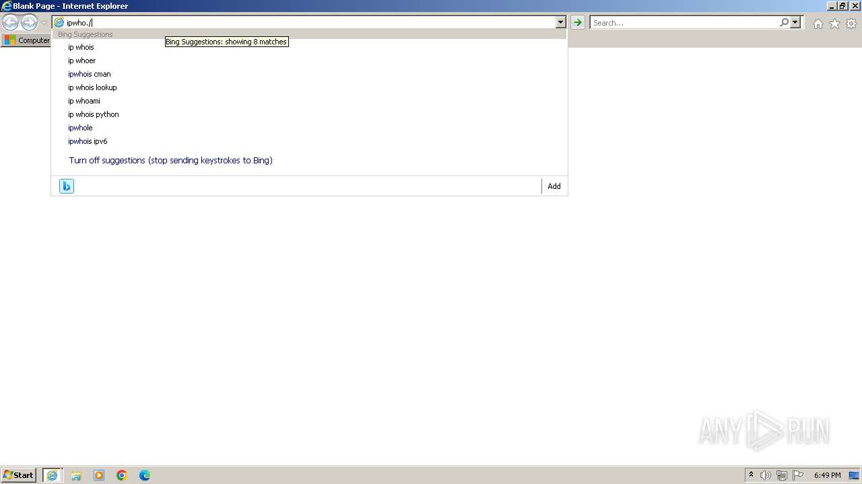This screenshot has width=862, height=484.
Task: Show hidden tray icons arrow
Action: [751, 475]
